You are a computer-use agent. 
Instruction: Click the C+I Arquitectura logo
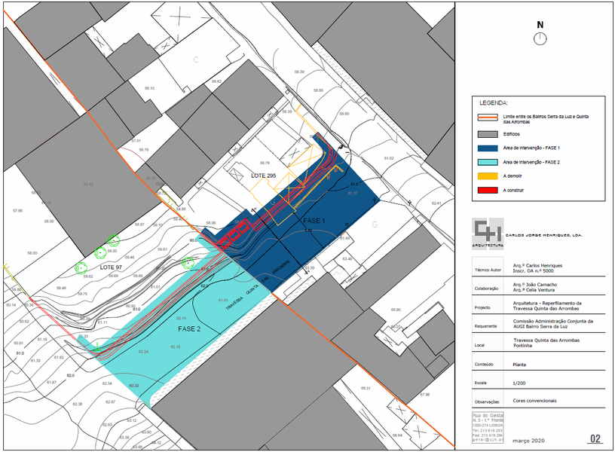coord(487,232)
